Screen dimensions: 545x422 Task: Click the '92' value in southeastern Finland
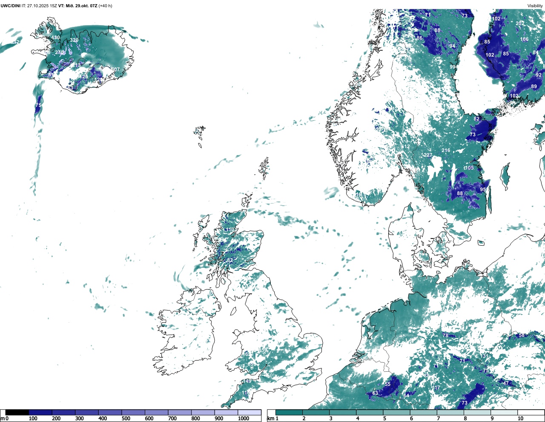tap(539, 75)
